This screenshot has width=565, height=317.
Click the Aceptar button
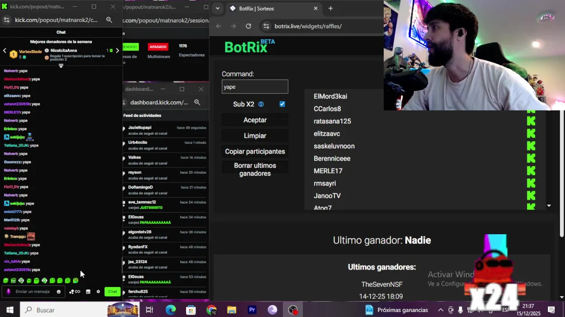coord(255,120)
